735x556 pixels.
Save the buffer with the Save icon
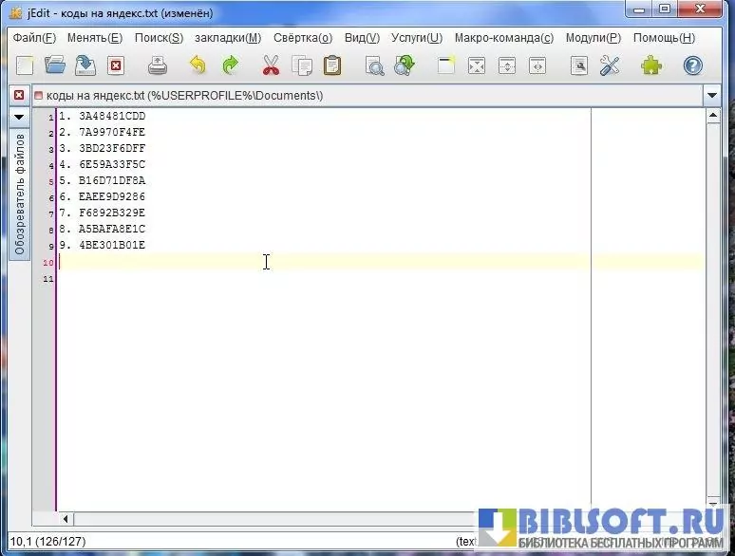(85, 65)
